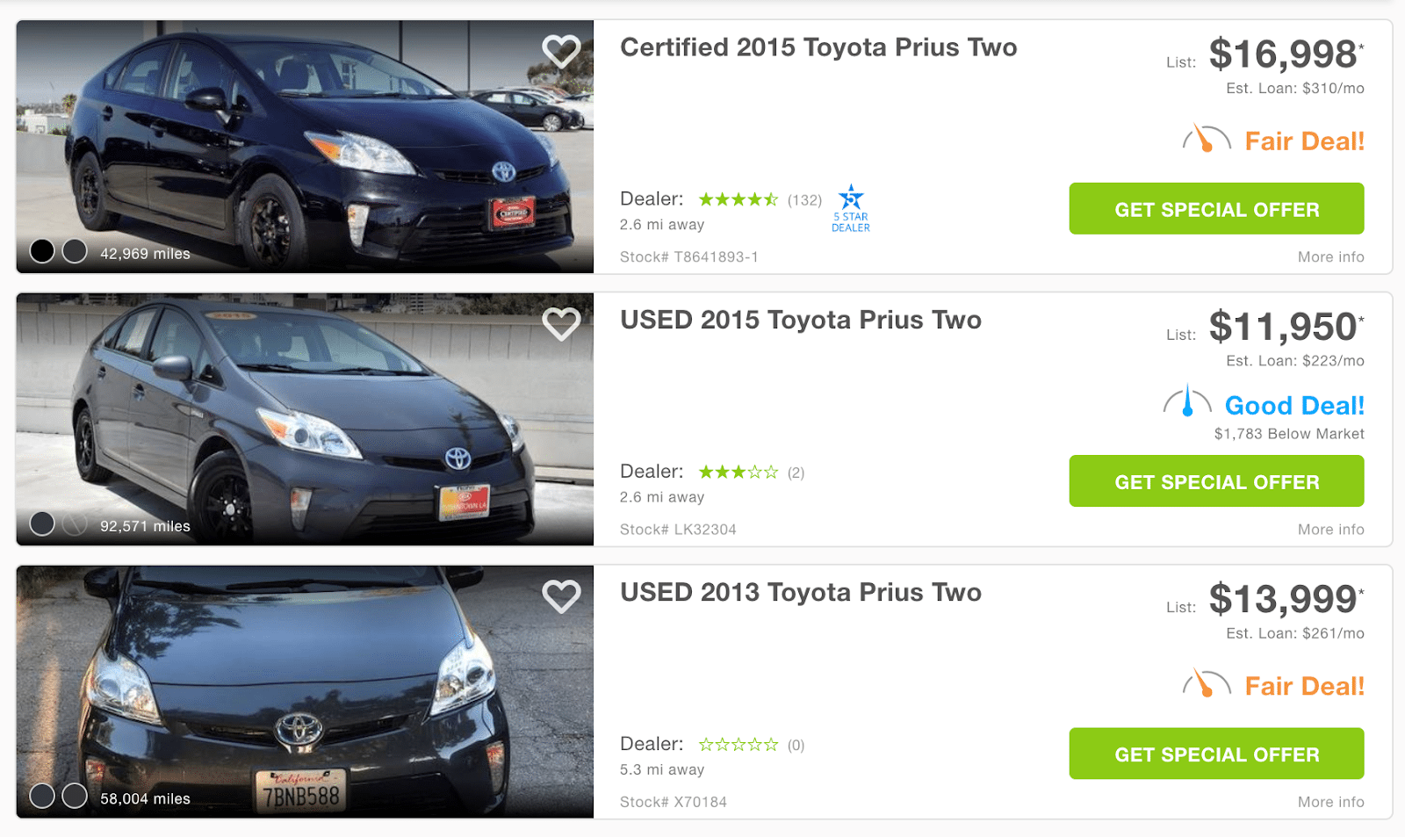Favorite the Certified 2015 Prius heart icon
1405x837 pixels.
tap(561, 52)
